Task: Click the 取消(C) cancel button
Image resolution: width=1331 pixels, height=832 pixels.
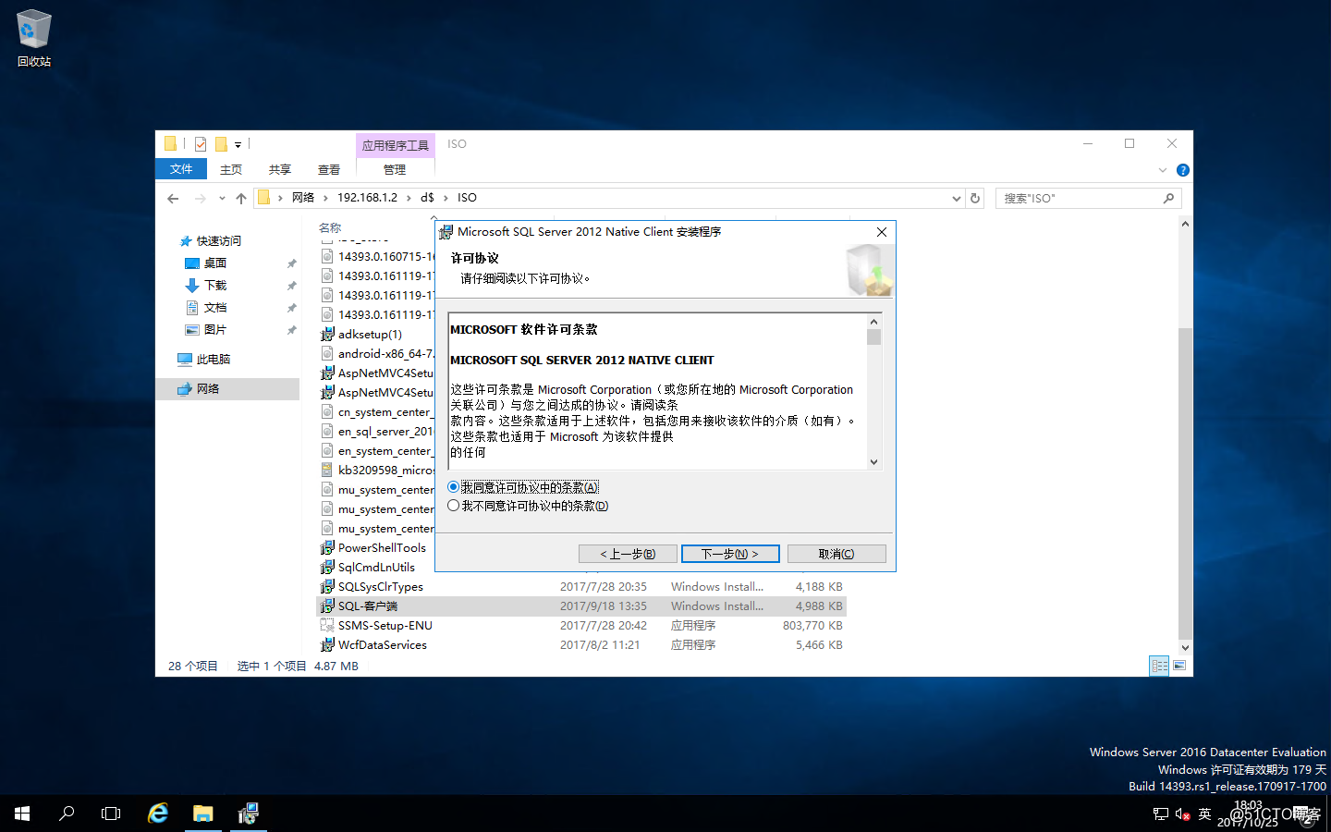Action: coord(836,554)
